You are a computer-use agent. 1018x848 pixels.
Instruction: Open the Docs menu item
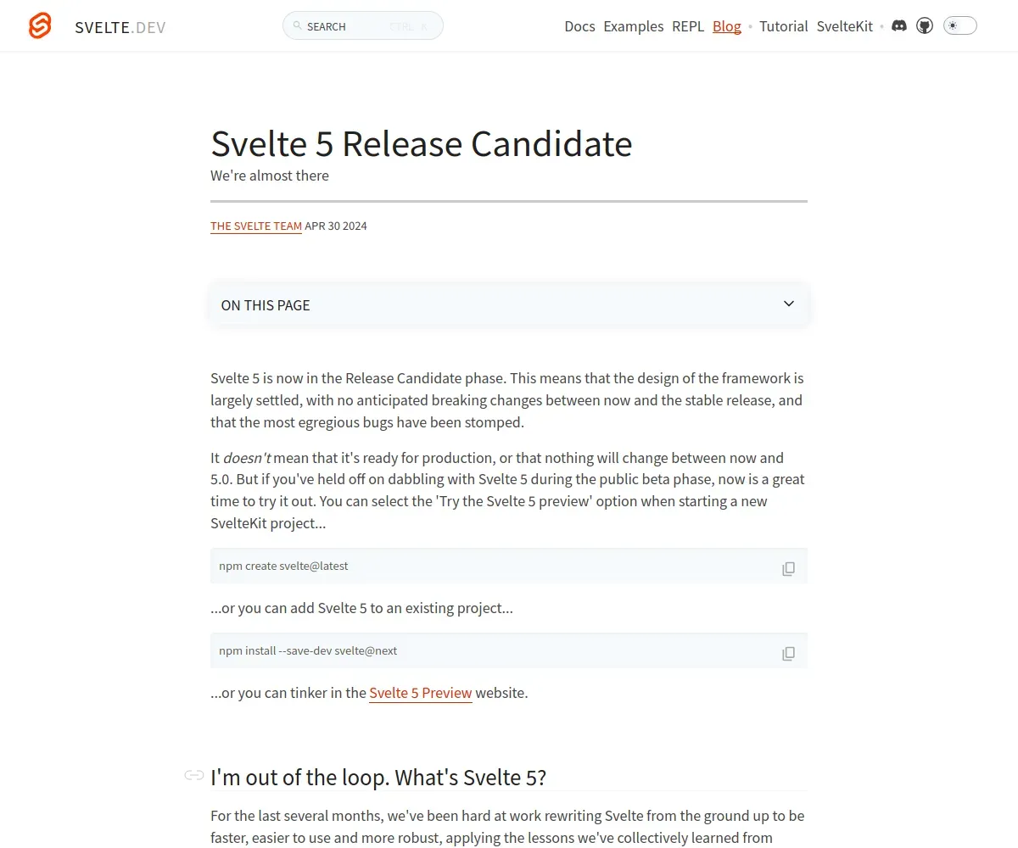click(579, 26)
